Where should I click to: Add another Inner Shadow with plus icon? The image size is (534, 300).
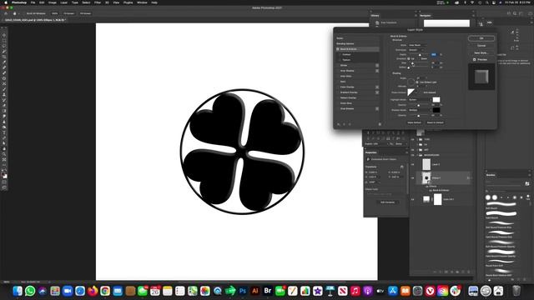[377, 71]
